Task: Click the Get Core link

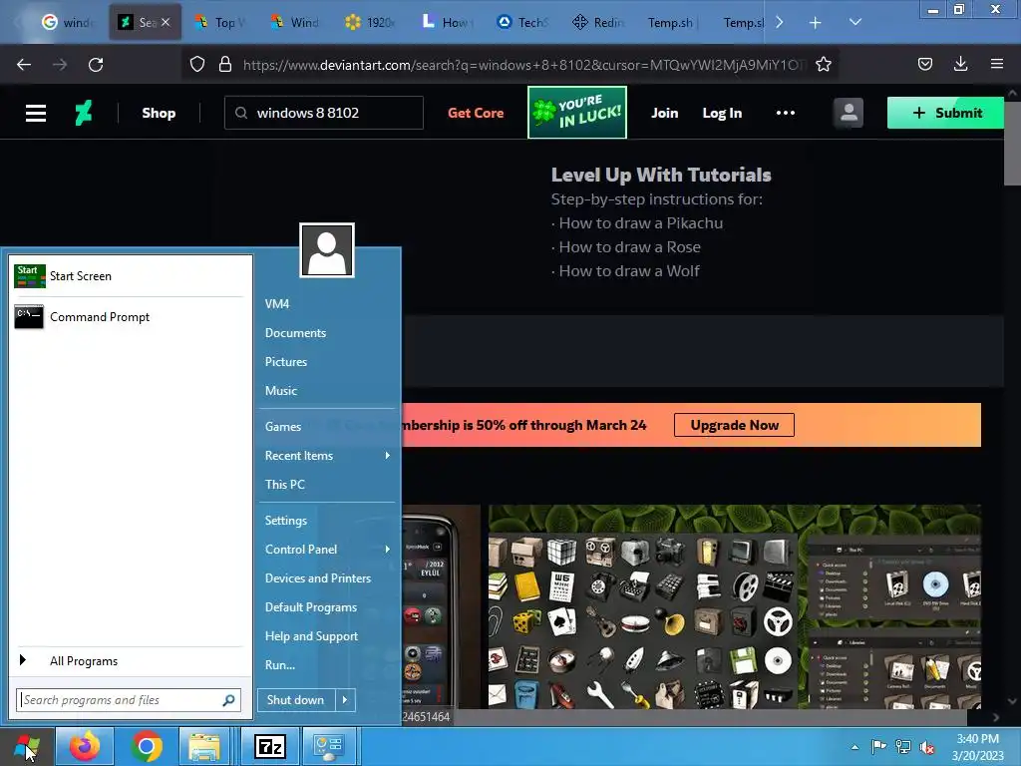Action: pos(476,113)
